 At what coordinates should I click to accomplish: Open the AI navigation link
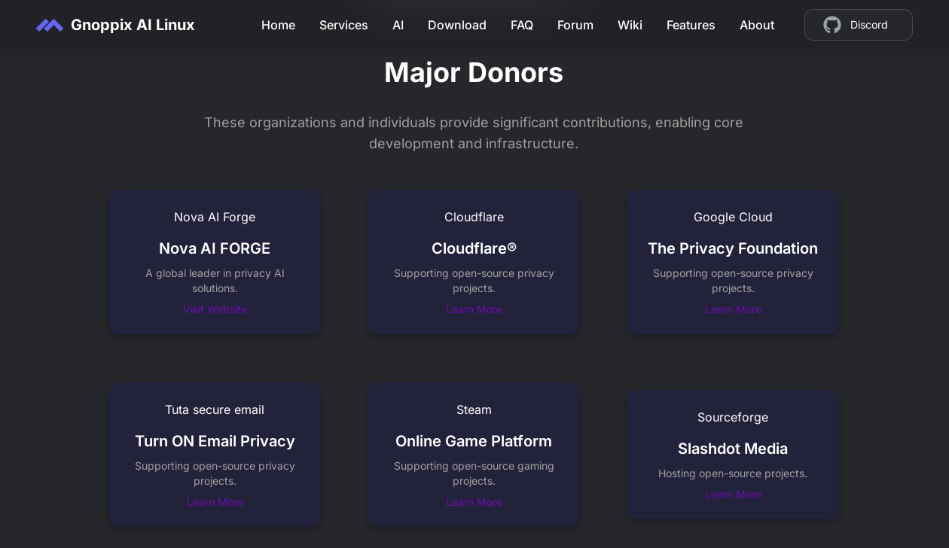(x=398, y=25)
